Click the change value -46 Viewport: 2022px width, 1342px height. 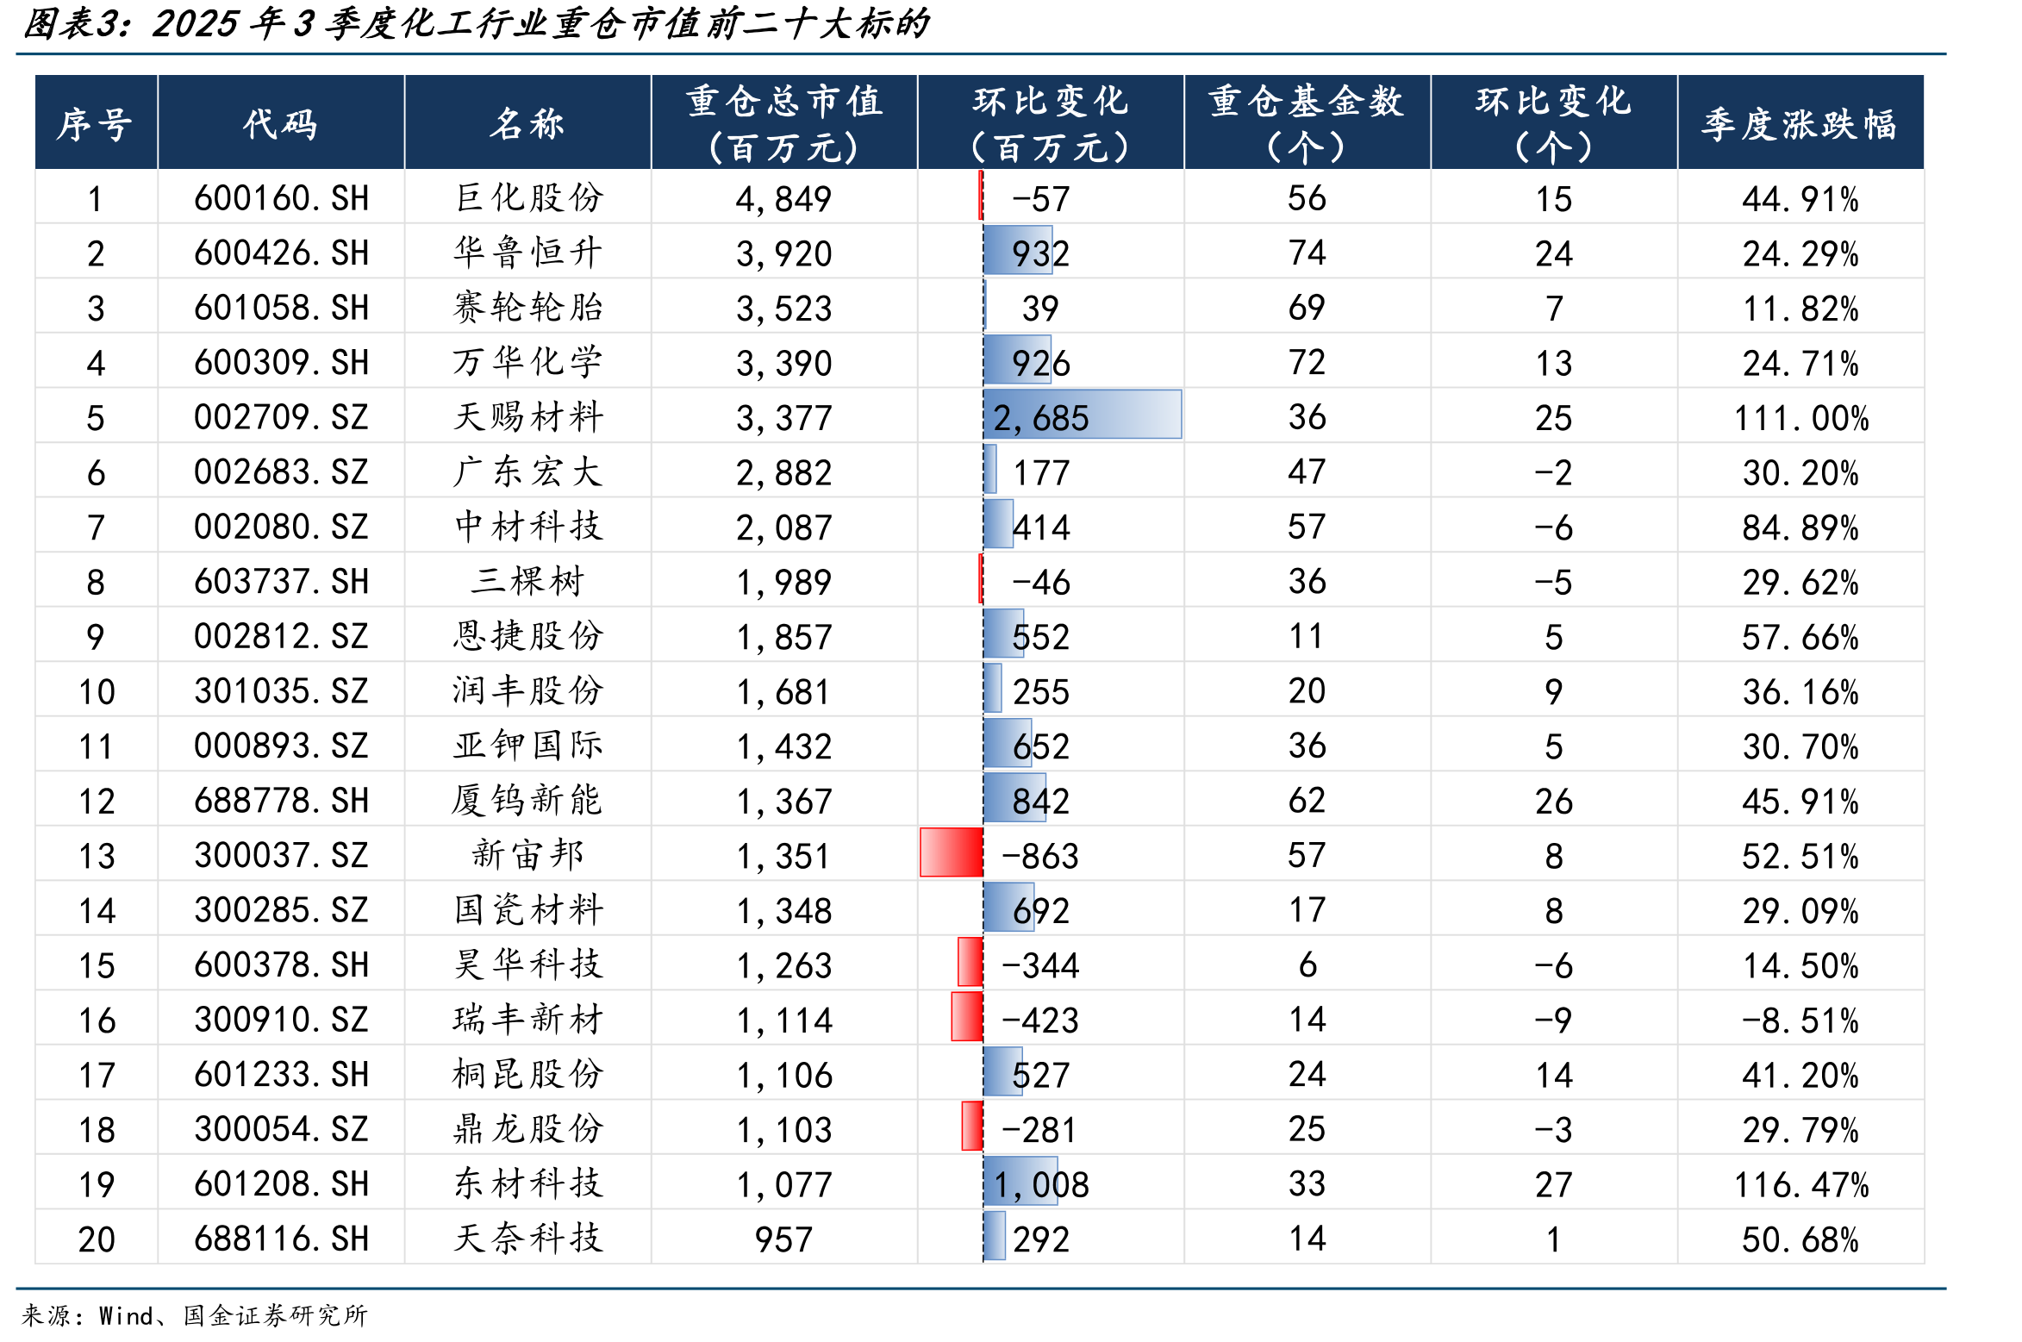coord(1040,583)
